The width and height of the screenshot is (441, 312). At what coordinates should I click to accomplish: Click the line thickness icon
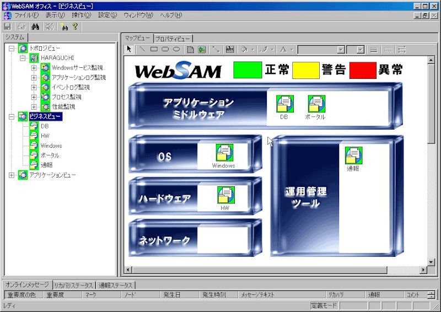pos(374,50)
